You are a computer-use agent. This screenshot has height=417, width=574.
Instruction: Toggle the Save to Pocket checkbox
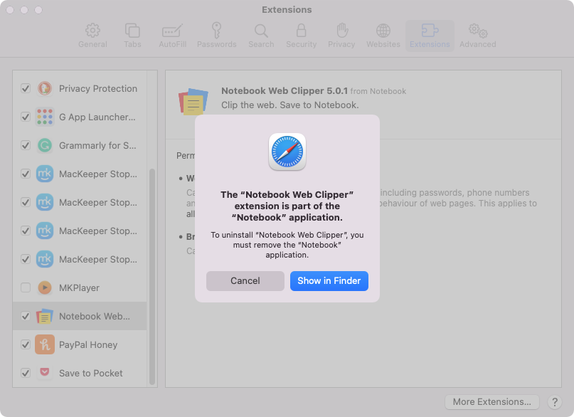tap(26, 373)
